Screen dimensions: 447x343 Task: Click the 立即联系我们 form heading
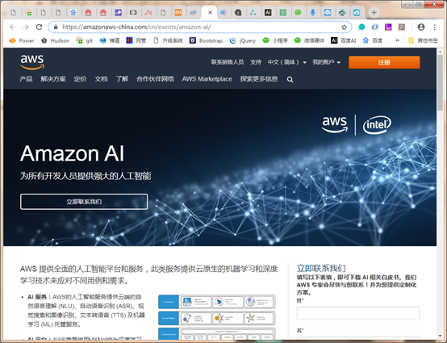(321, 268)
